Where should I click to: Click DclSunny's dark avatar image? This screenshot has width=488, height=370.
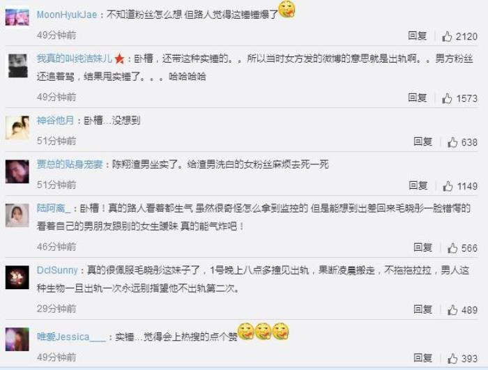click(17, 277)
